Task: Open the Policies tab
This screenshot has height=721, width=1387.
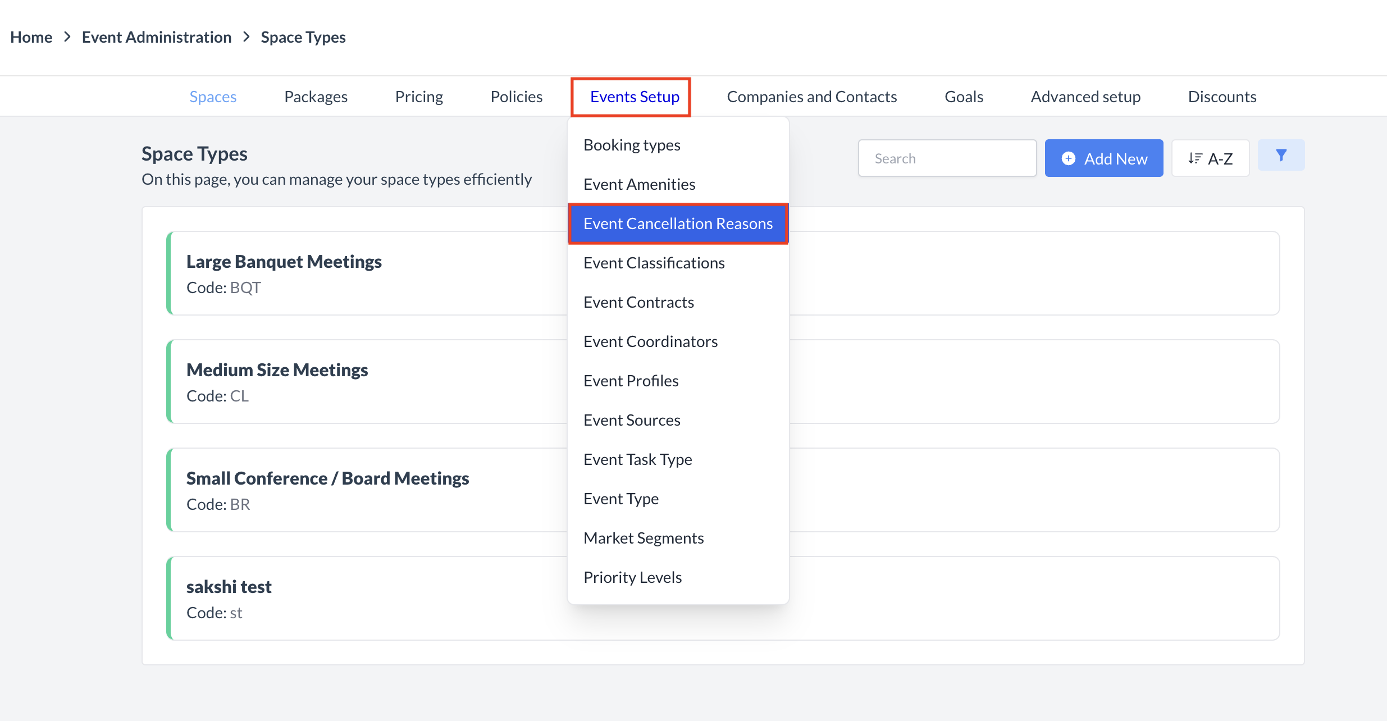Action: click(517, 97)
